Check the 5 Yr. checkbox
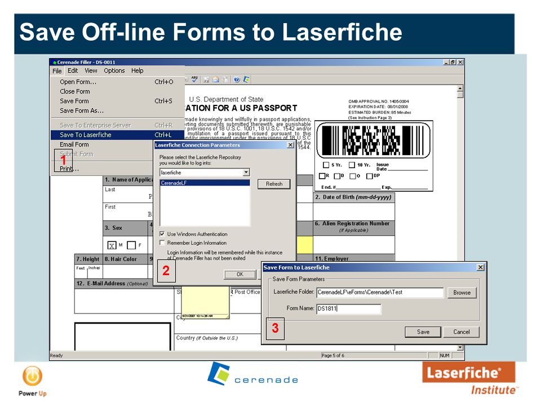 326,165
